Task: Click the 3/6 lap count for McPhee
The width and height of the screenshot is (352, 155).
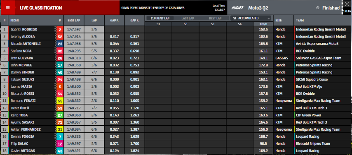Action: point(94,66)
